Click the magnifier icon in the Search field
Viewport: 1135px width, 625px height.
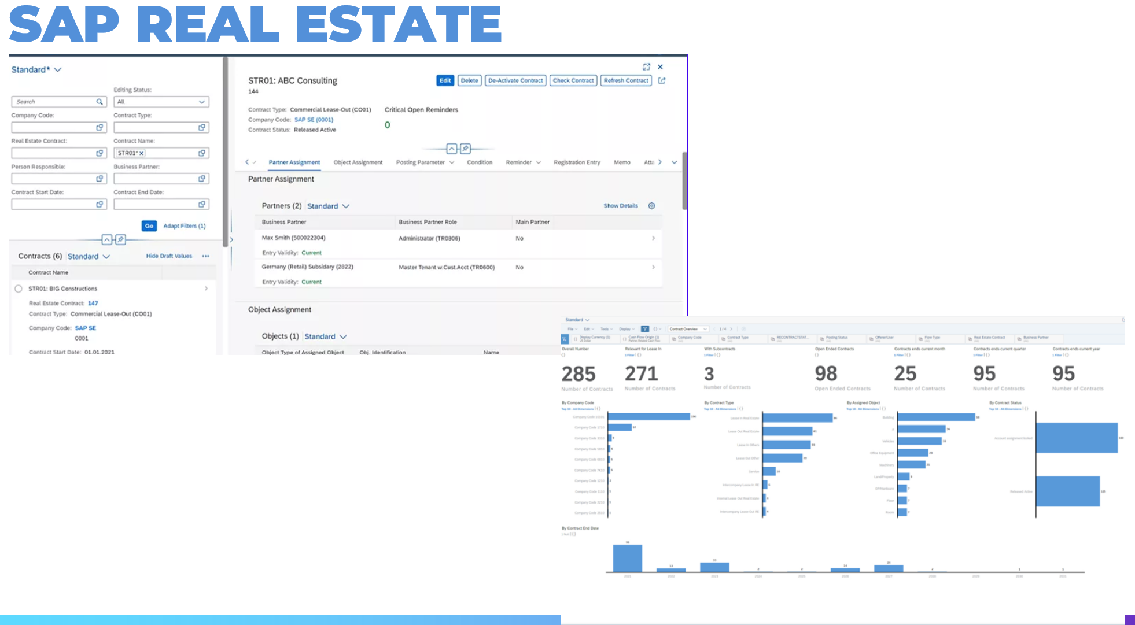pos(100,102)
